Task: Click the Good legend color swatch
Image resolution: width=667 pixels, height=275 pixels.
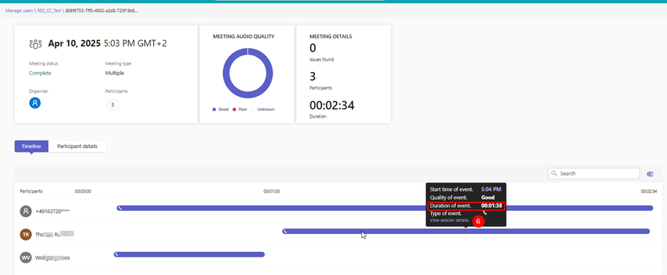Action: click(x=214, y=110)
